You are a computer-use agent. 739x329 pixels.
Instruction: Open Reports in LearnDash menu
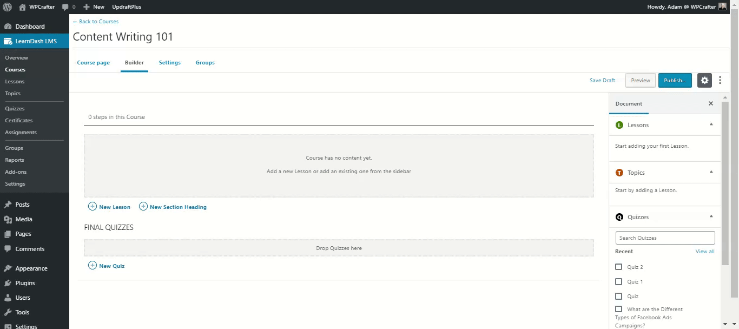tap(15, 160)
